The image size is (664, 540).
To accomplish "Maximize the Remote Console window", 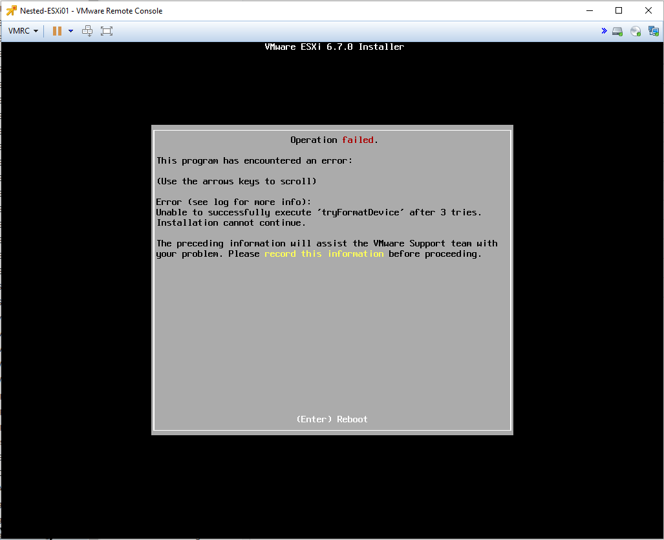I will [x=619, y=10].
